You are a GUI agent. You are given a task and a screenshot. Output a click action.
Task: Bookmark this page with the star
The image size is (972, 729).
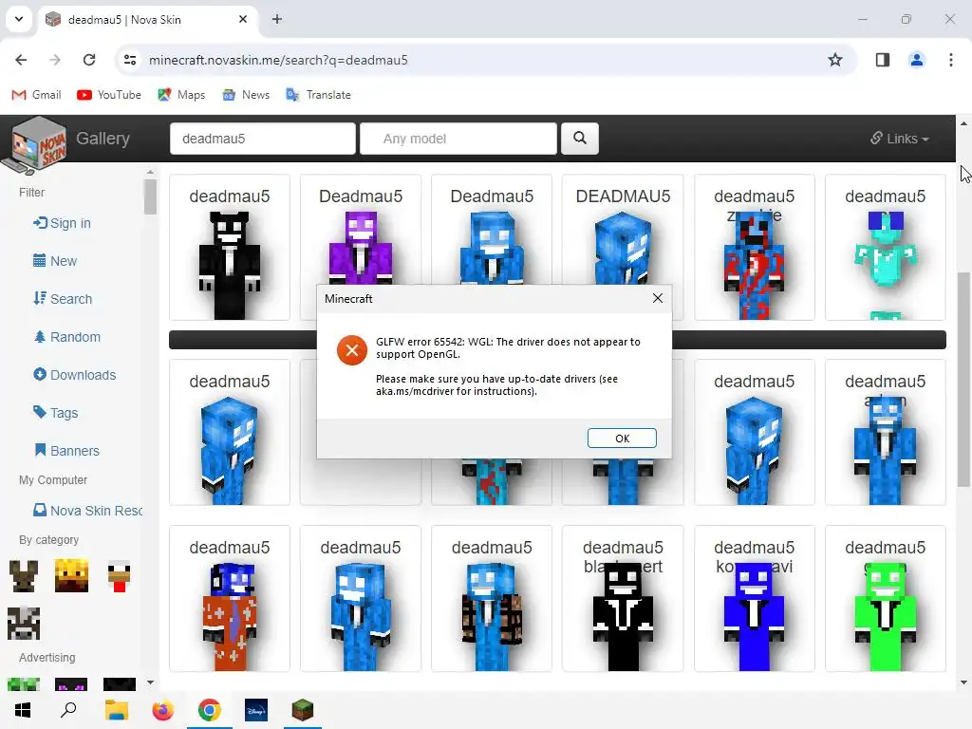pyautogui.click(x=835, y=60)
